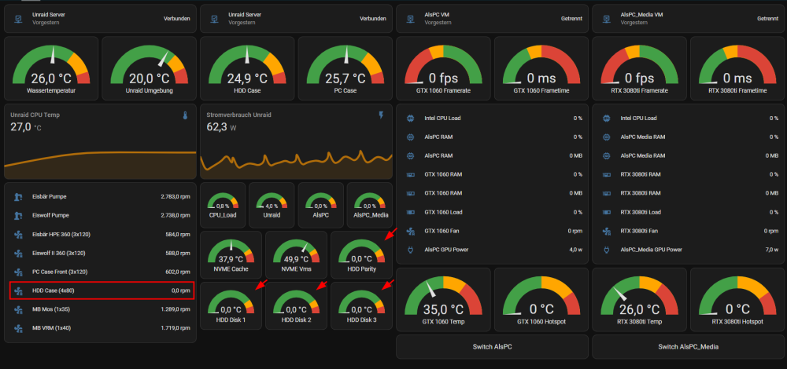Open the HDD Case temperature gauge

[247, 68]
